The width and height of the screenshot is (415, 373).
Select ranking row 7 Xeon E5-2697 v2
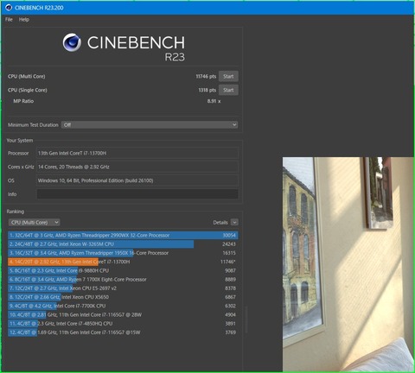[x=123, y=288]
